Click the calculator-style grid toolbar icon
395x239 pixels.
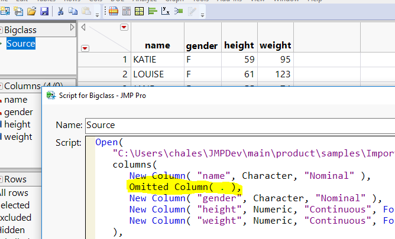126,11
